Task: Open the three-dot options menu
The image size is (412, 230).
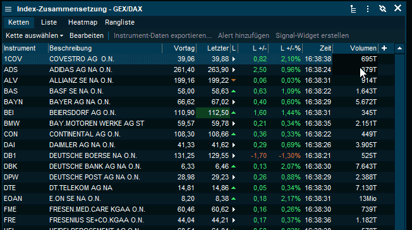Action: (x=368, y=9)
